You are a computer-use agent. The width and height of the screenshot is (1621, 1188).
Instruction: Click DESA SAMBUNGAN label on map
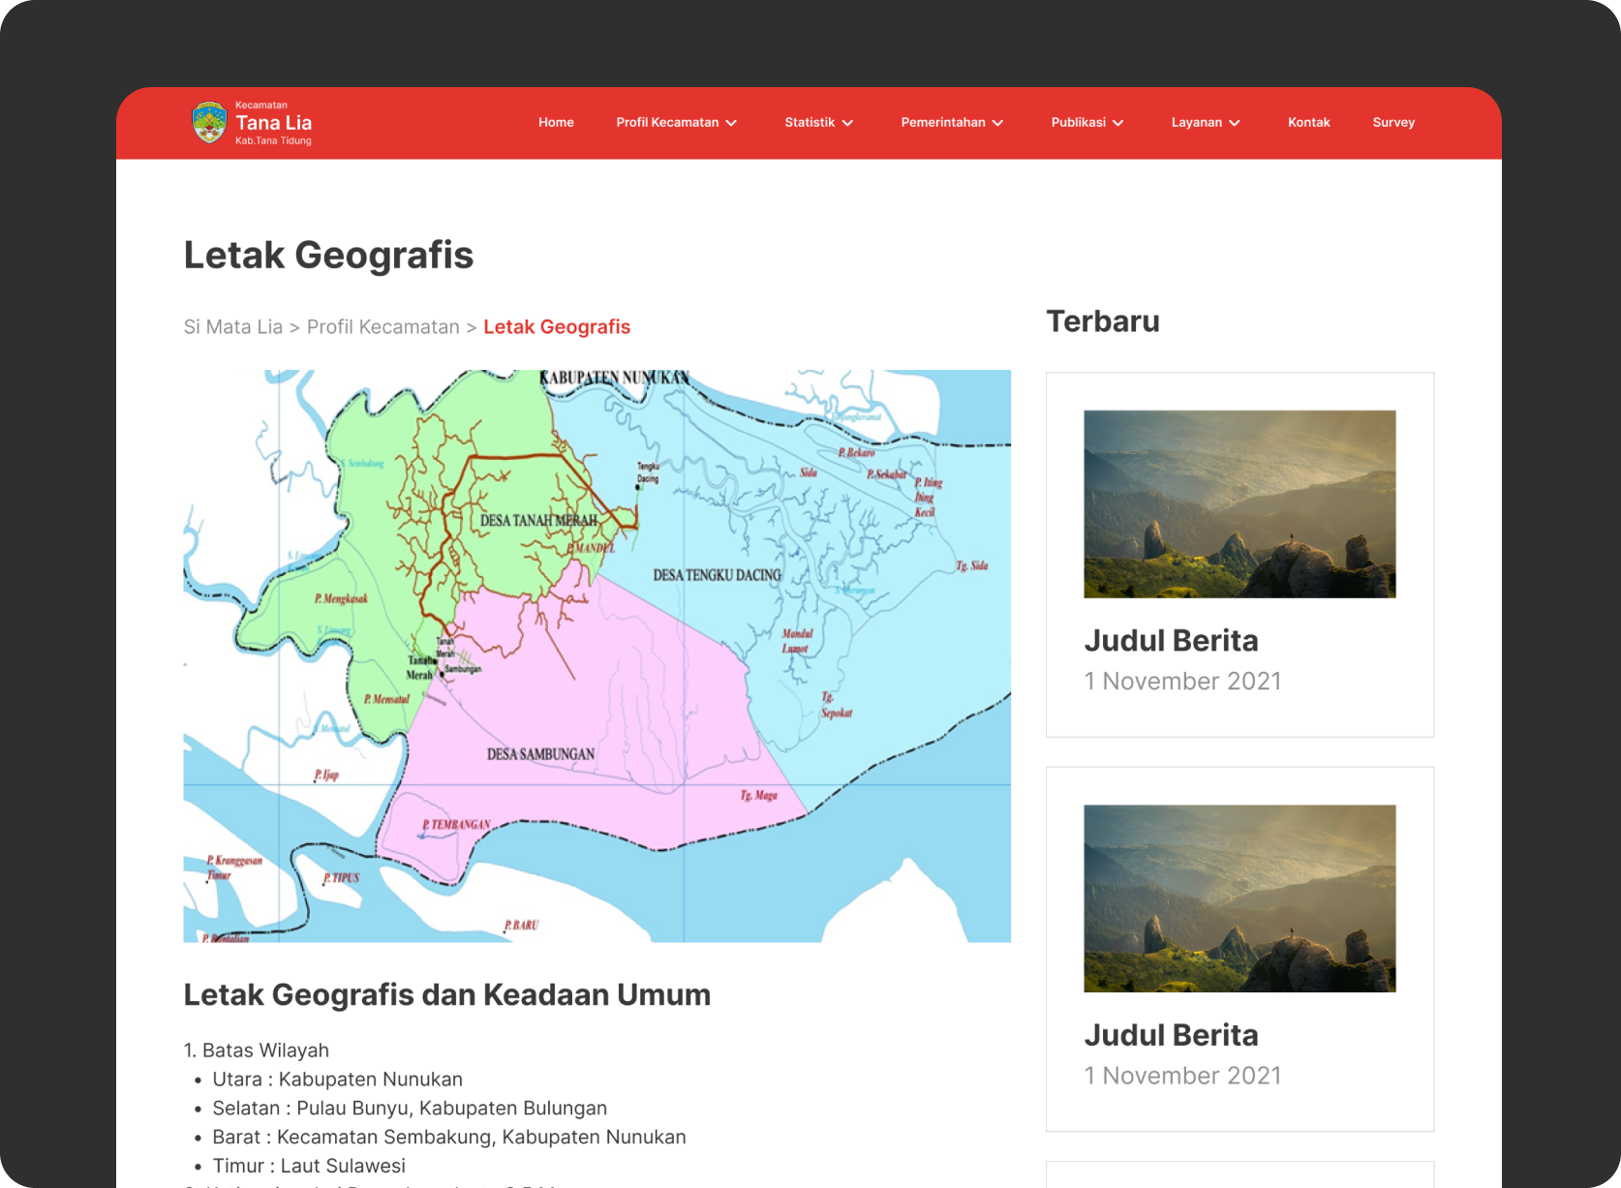pos(540,754)
